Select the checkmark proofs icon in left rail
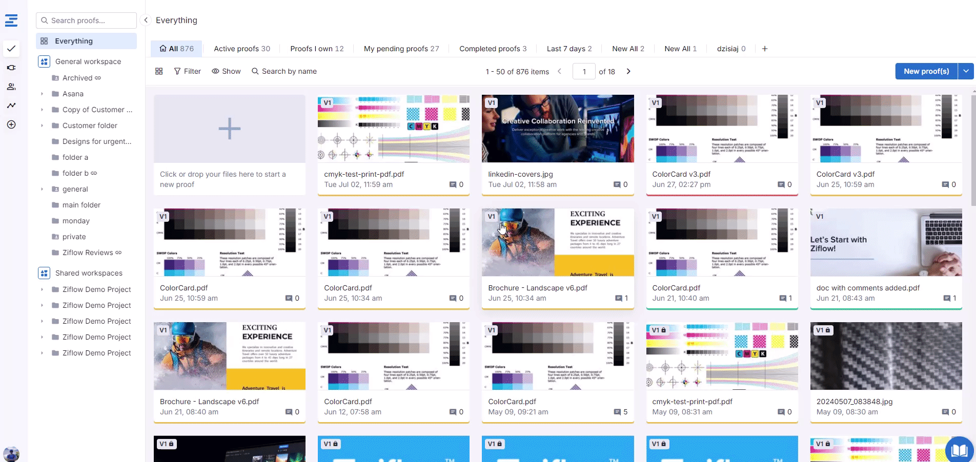 pyautogui.click(x=11, y=49)
